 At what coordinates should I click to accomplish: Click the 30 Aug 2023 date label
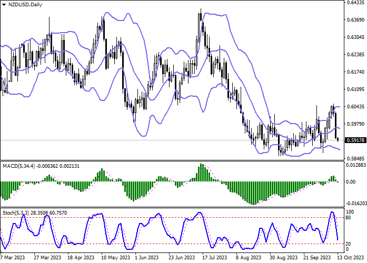click(283, 258)
